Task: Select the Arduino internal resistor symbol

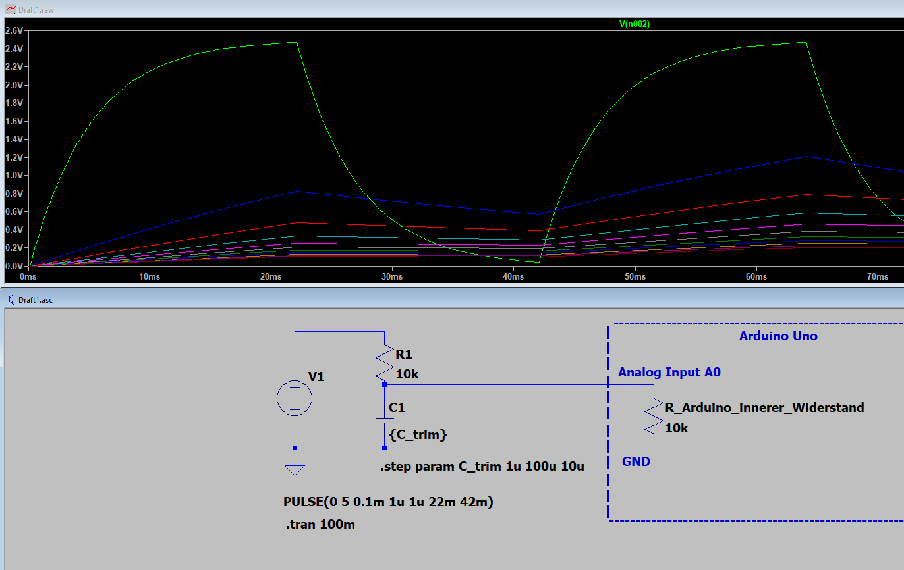Action: [654, 417]
